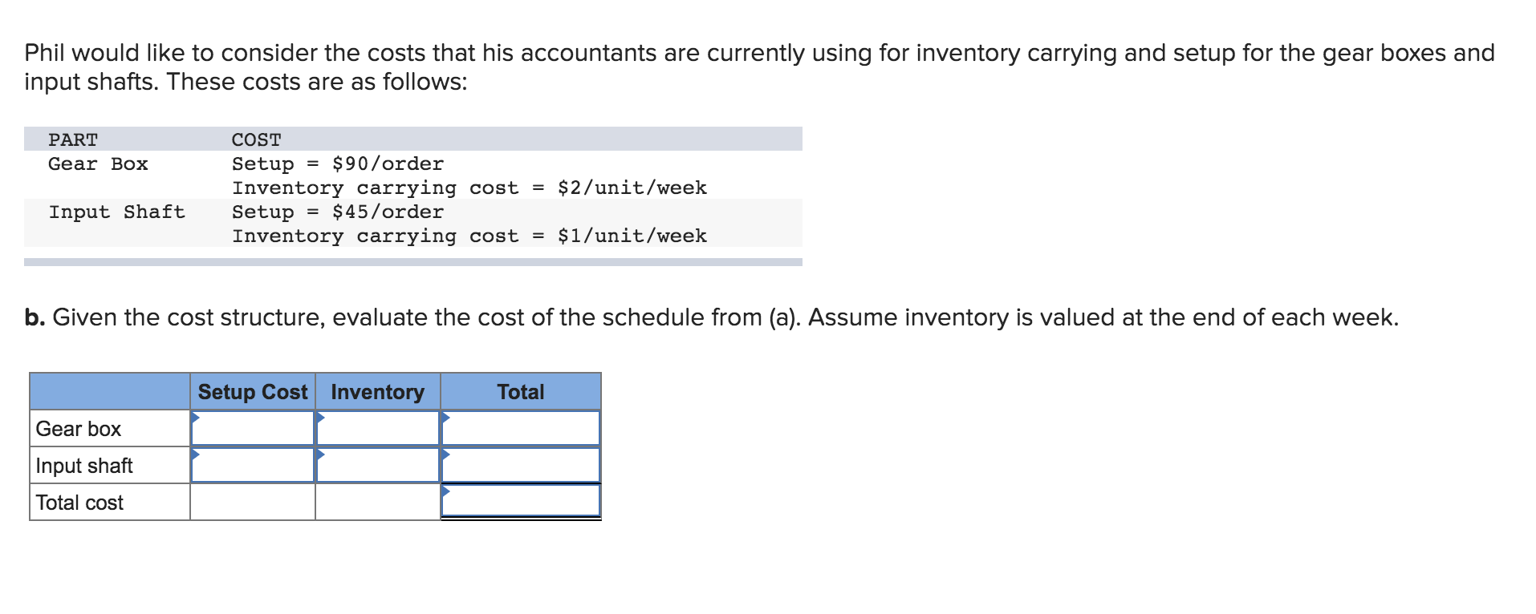Image resolution: width=1536 pixels, height=614 pixels.
Task: Click the Total cost Total input cell
Action: point(521,501)
